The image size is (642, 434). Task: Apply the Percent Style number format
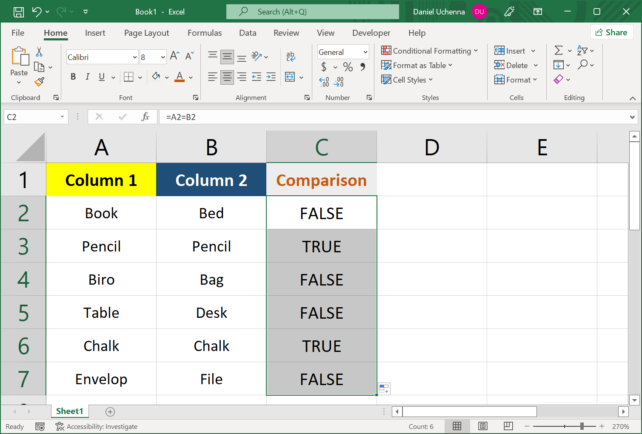tap(348, 67)
